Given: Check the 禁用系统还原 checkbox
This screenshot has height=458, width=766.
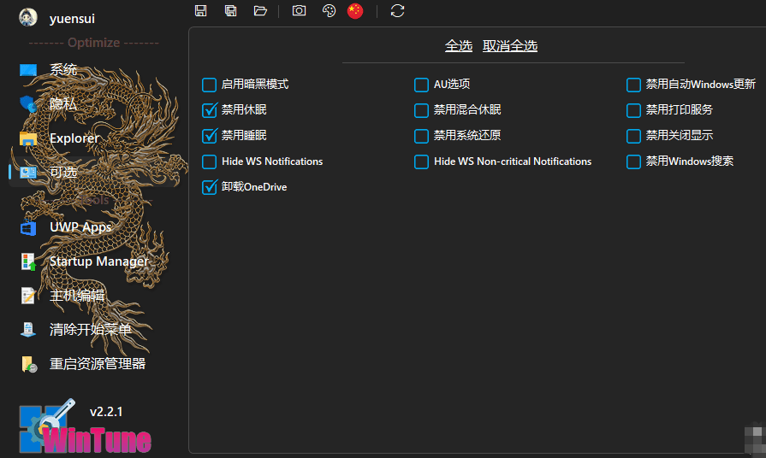Looking at the screenshot, I should (x=421, y=136).
